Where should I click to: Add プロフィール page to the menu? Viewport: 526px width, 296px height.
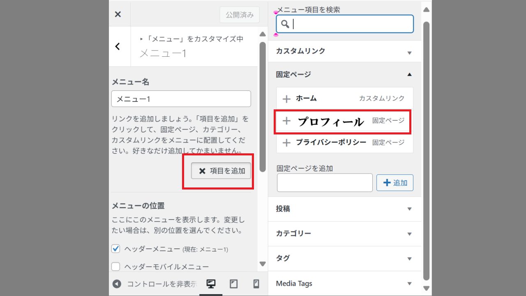click(345, 121)
